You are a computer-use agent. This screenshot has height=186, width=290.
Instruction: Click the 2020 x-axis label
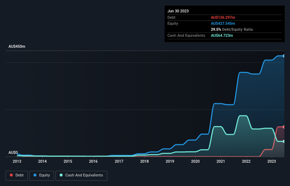click(195, 161)
